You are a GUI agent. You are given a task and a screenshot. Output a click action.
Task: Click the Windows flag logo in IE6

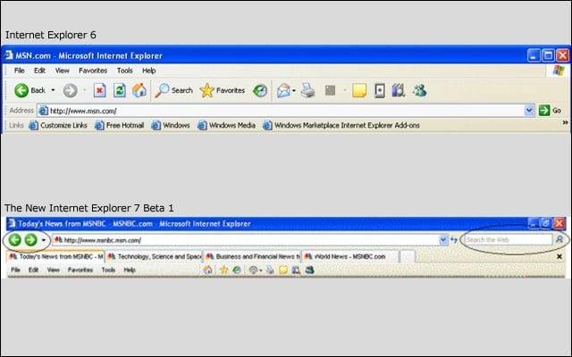(x=559, y=71)
